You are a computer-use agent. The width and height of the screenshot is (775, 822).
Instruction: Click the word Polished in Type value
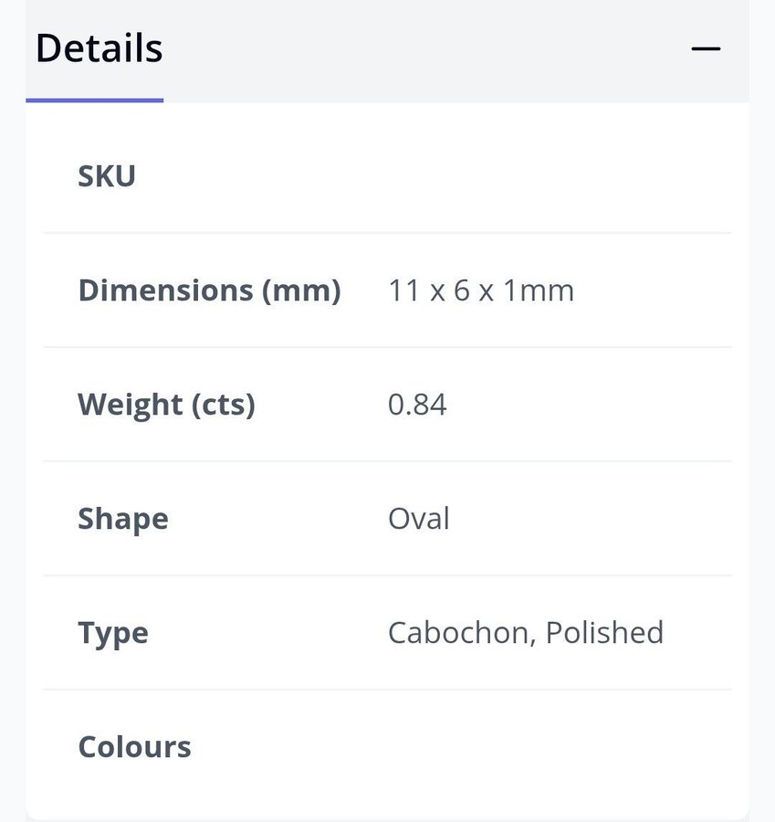point(604,633)
